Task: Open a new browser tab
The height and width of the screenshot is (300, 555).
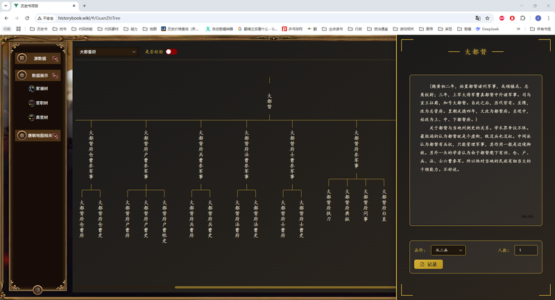Action: pos(84,6)
